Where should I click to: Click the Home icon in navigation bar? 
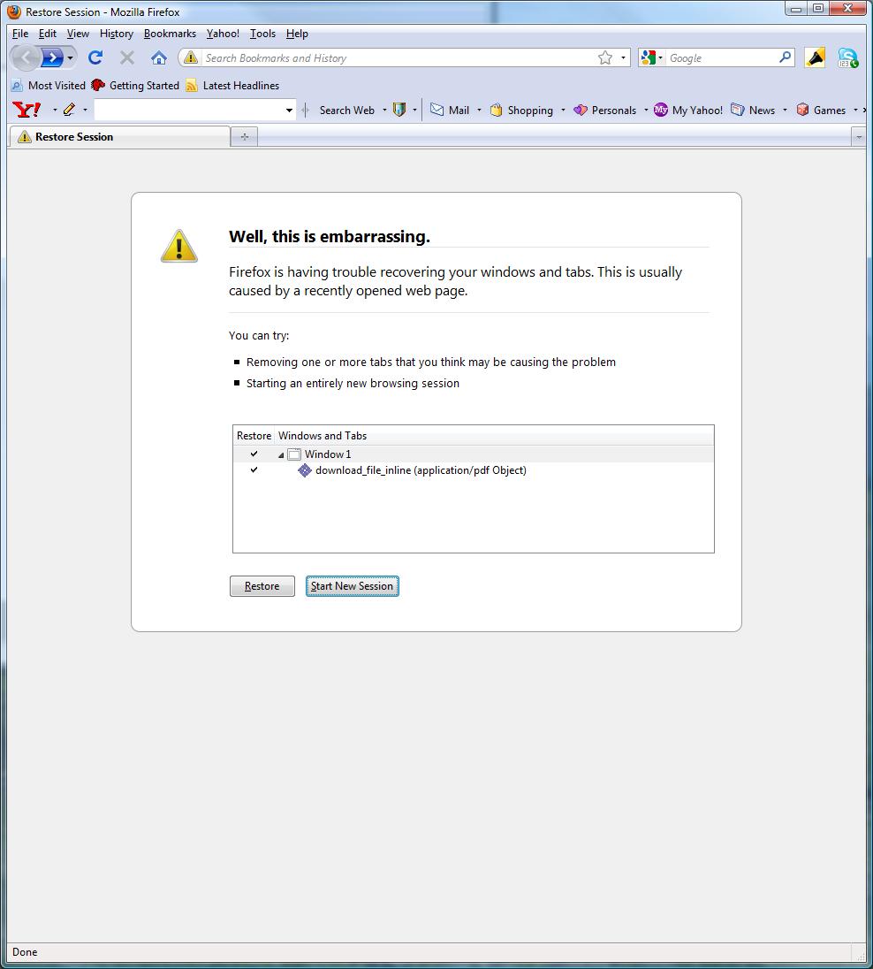159,57
